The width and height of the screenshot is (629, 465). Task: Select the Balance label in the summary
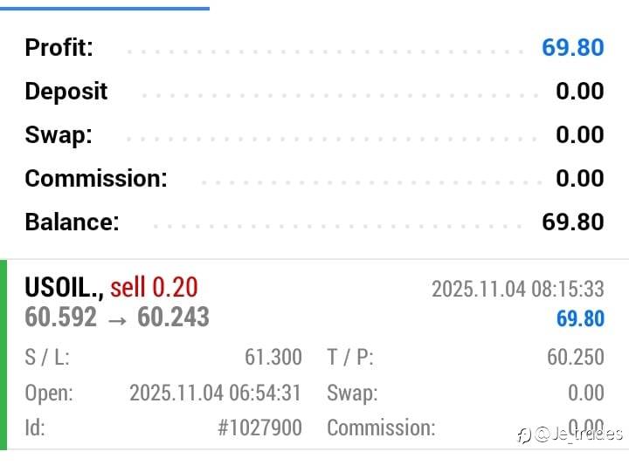coord(72,222)
